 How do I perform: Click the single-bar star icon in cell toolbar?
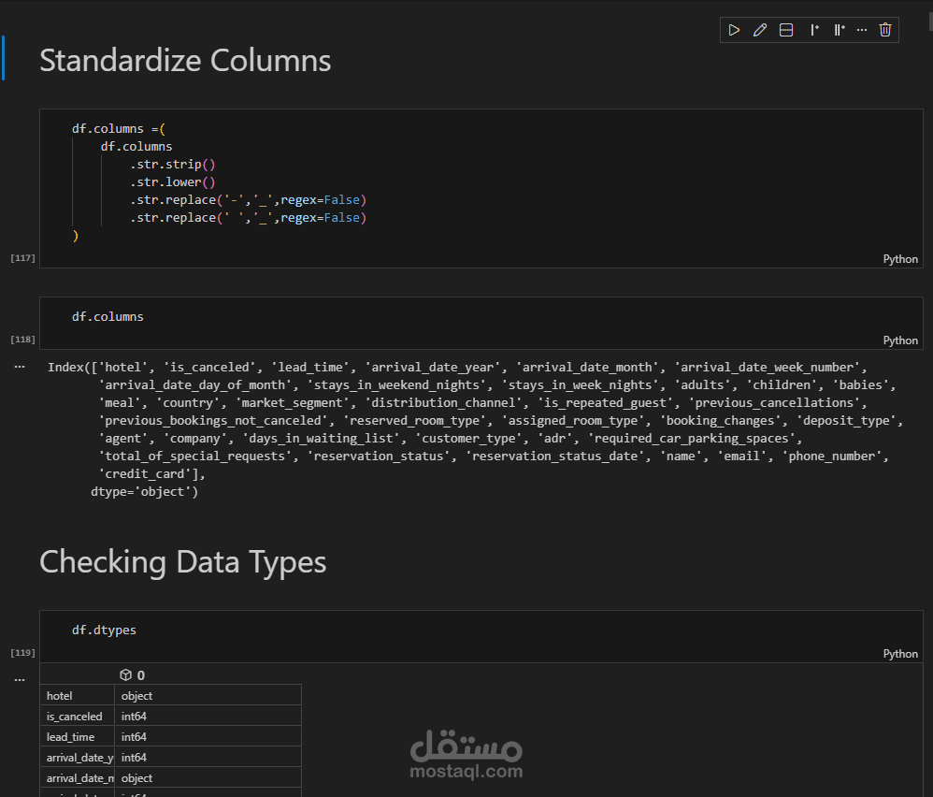point(813,30)
